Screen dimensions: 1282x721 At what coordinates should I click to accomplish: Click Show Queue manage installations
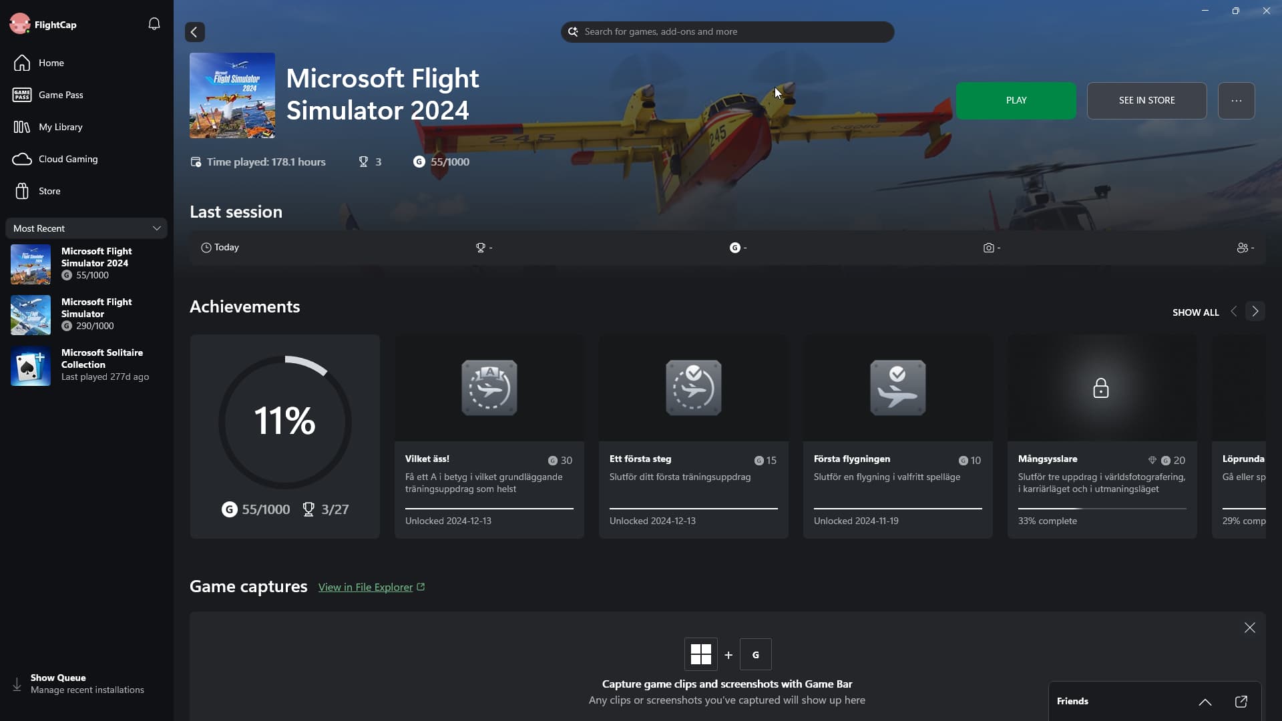pos(86,684)
